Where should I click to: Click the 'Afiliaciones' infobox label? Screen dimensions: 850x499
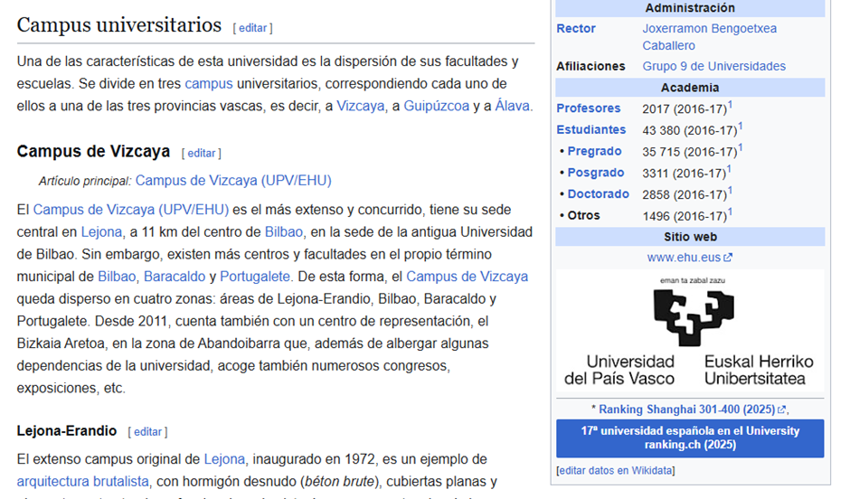tap(590, 66)
